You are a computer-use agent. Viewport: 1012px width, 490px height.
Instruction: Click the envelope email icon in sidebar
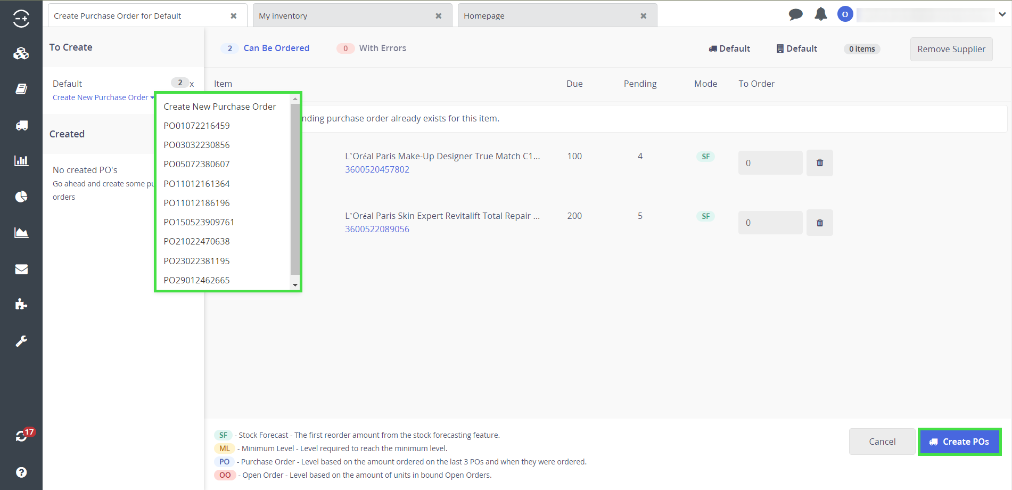coord(21,269)
